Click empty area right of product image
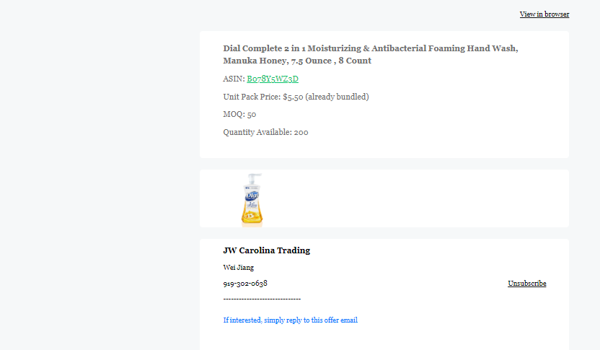The height and width of the screenshot is (350, 600). [x=415, y=198]
